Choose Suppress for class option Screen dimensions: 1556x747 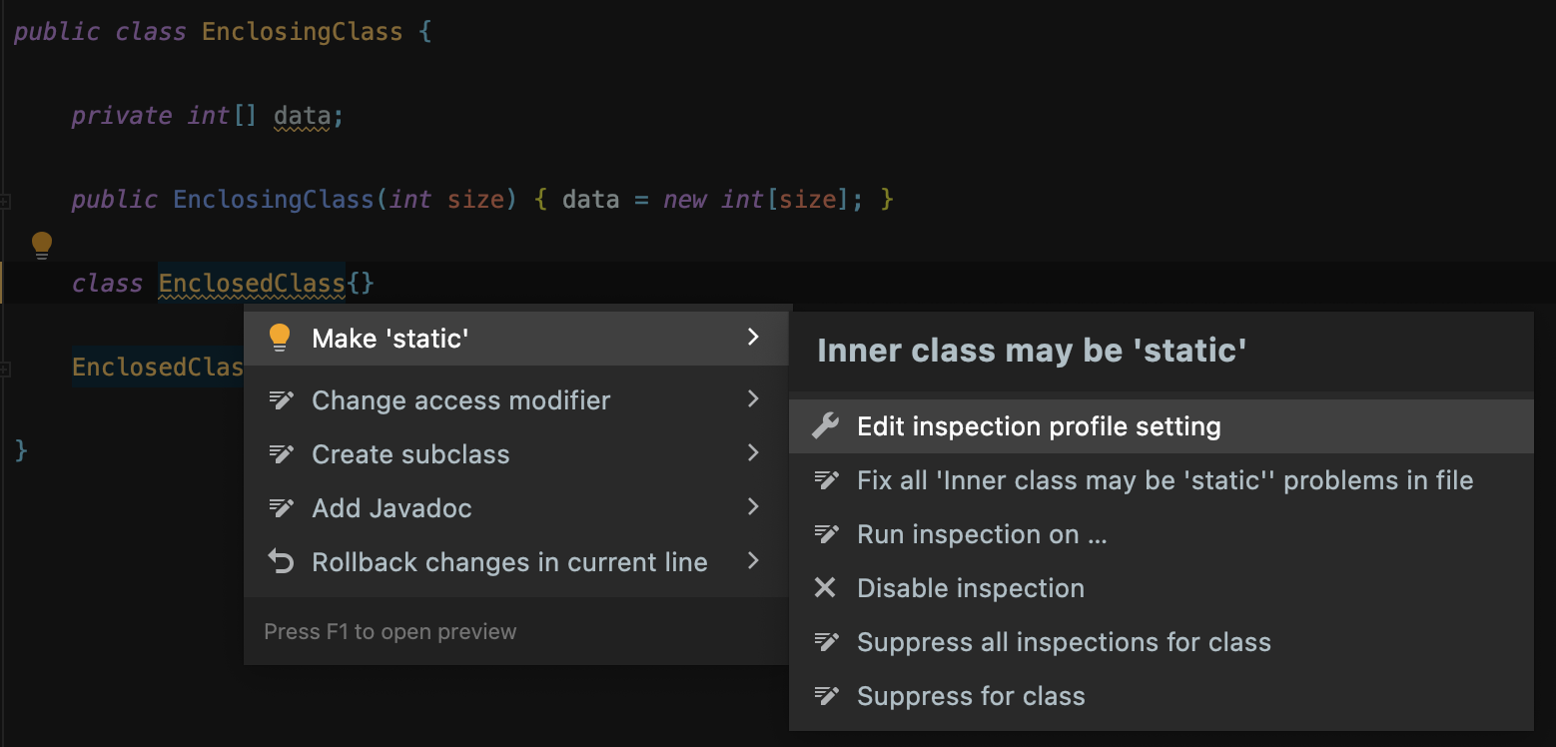pyautogui.click(x=1162, y=696)
